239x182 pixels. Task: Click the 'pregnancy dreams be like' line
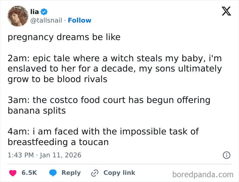point(64,37)
